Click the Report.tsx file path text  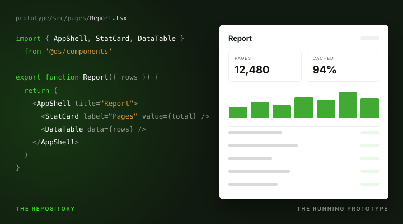click(71, 18)
